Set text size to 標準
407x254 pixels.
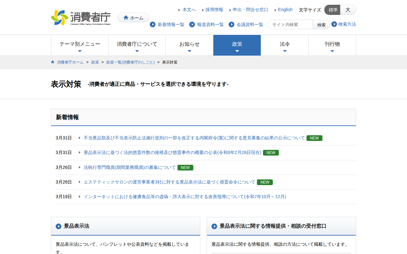333,10
